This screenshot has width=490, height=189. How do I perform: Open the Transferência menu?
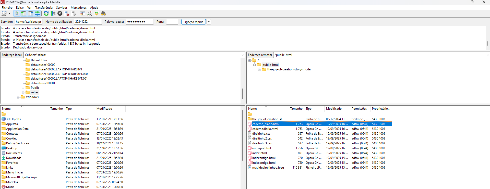(x=44, y=8)
